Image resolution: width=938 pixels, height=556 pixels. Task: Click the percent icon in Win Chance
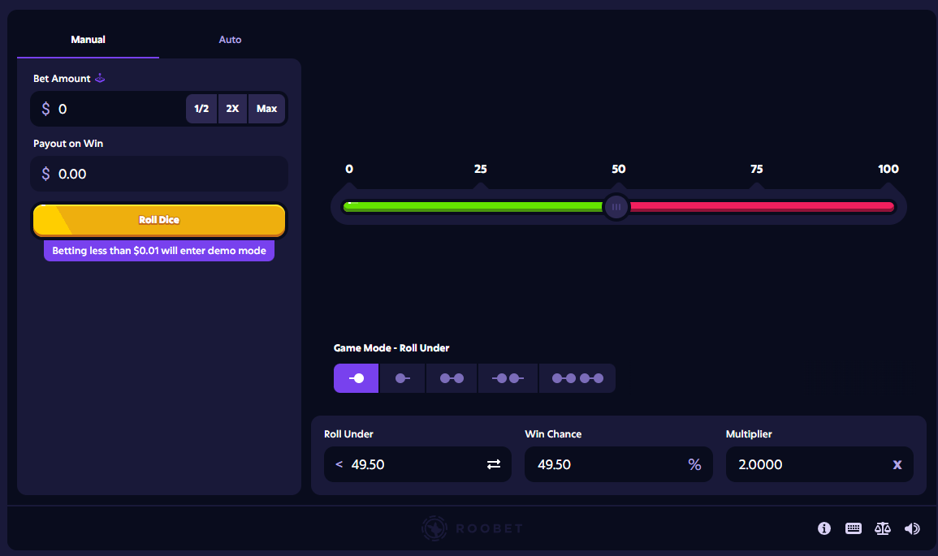694,464
